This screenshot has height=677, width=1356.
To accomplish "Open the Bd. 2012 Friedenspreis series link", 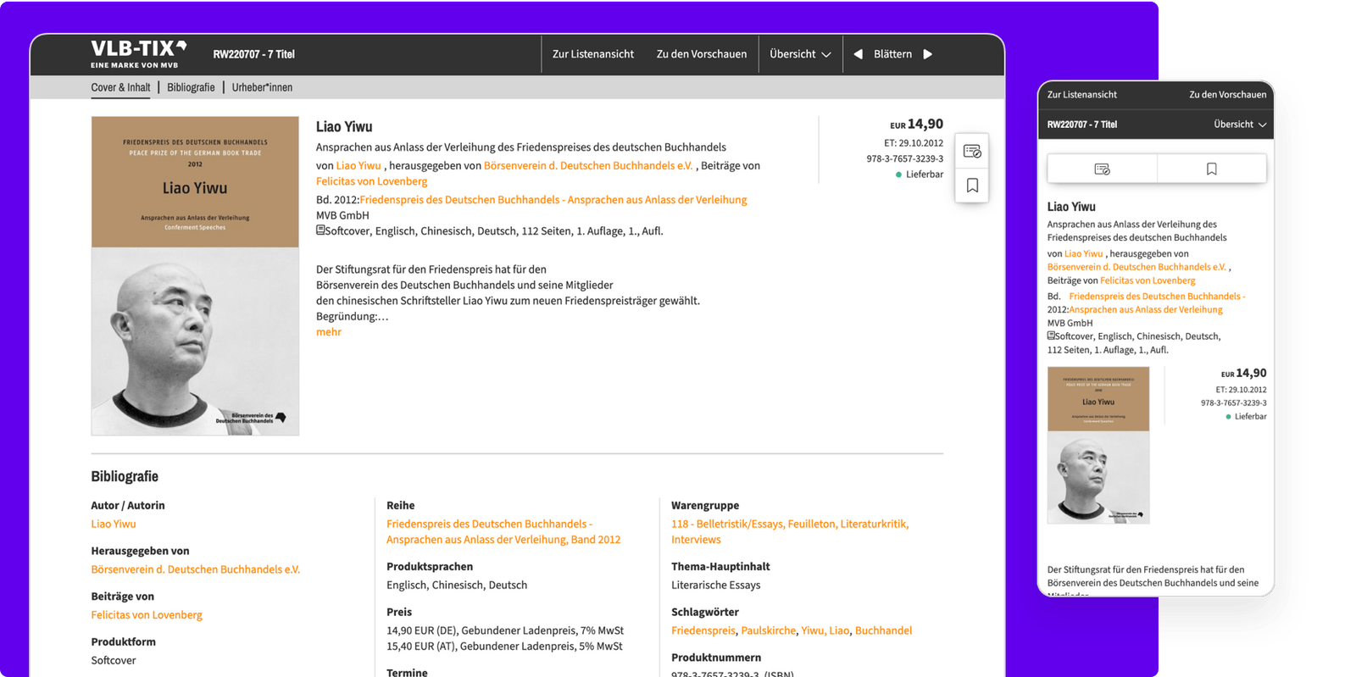I will (x=553, y=200).
